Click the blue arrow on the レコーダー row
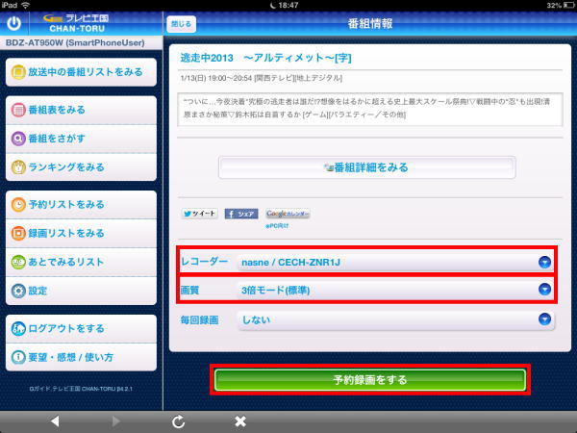 (x=544, y=262)
